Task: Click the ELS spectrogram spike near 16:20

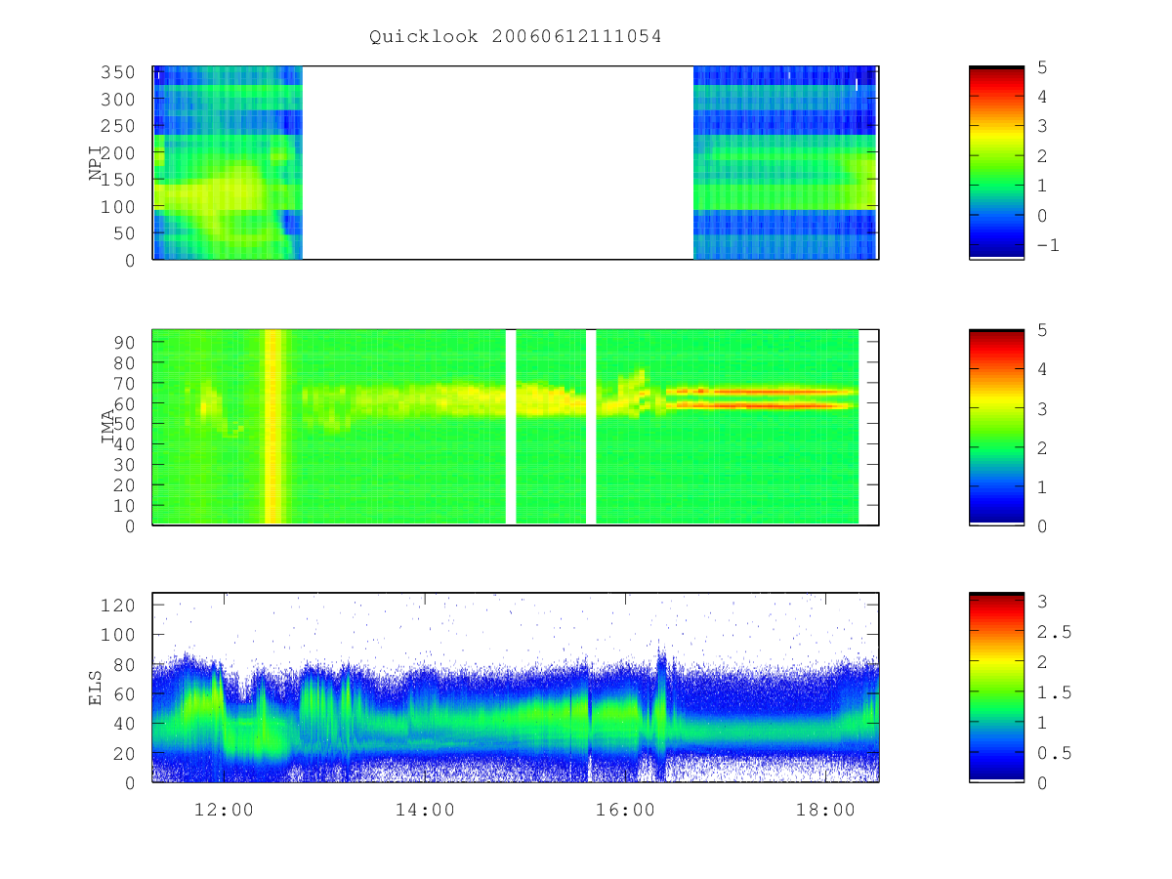Action: pyautogui.click(x=661, y=711)
